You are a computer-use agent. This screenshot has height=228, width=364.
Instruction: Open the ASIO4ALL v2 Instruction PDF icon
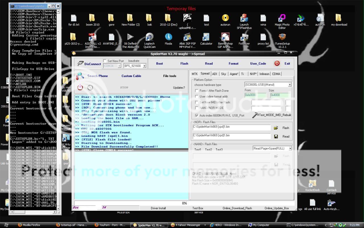point(92,37)
